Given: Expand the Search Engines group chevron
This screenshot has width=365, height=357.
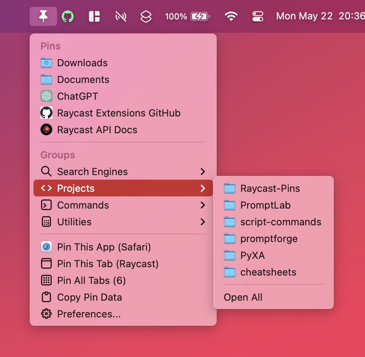Looking at the screenshot, I should pyautogui.click(x=203, y=172).
